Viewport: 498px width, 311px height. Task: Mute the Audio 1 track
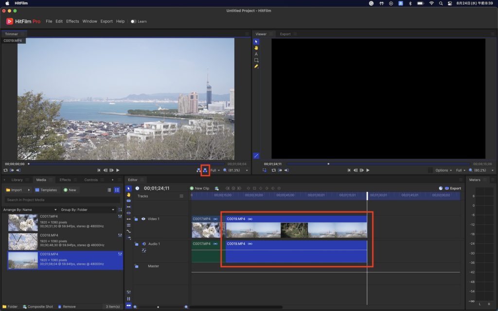tap(143, 243)
